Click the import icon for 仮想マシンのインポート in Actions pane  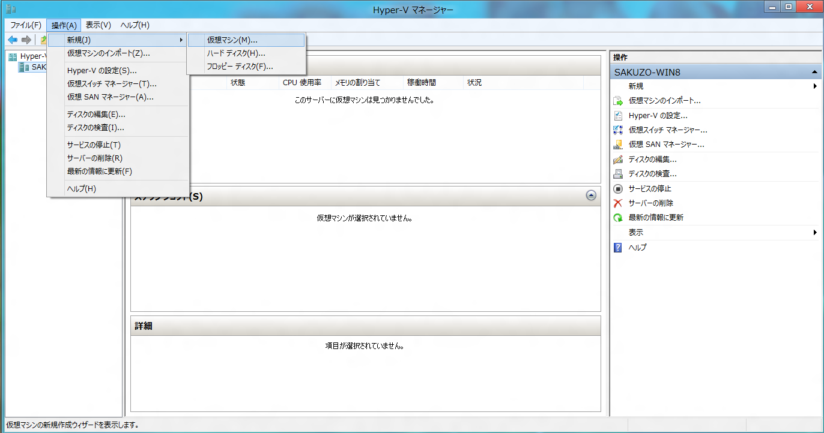[x=618, y=101]
